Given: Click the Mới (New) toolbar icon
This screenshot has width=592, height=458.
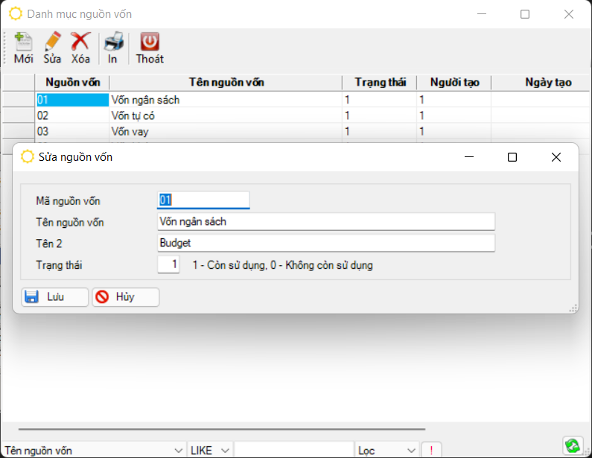Looking at the screenshot, I should pos(23,42).
